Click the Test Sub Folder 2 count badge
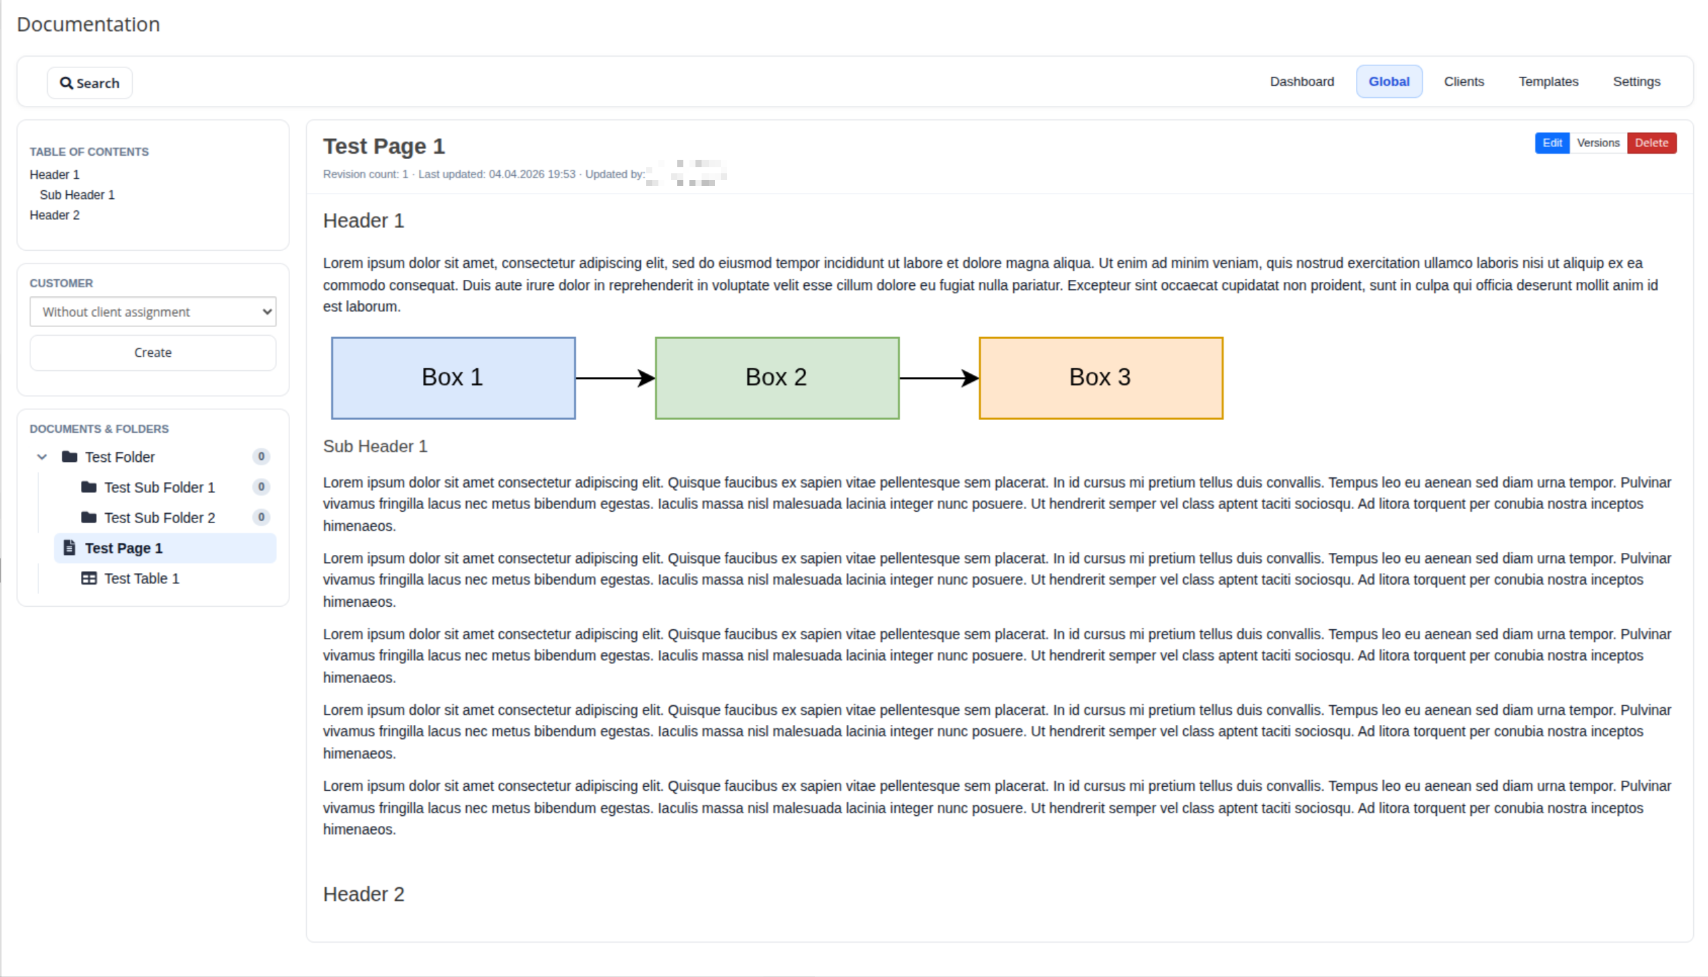 click(261, 518)
